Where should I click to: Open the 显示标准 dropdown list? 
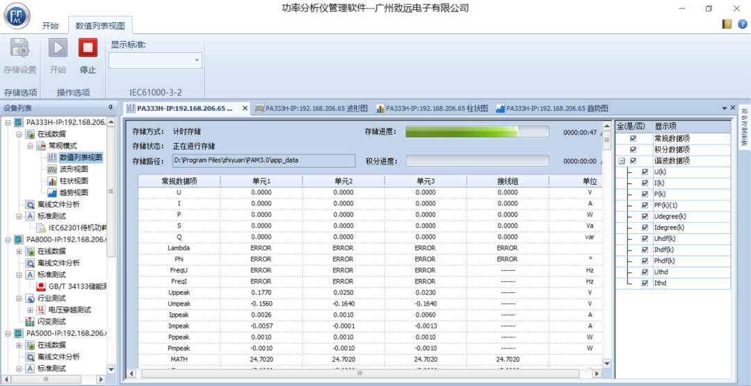tap(196, 60)
